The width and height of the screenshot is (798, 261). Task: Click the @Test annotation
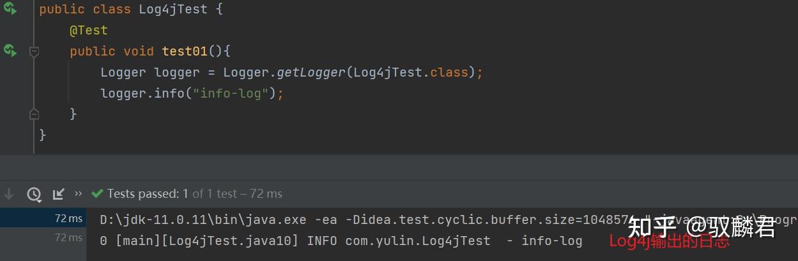tap(88, 30)
